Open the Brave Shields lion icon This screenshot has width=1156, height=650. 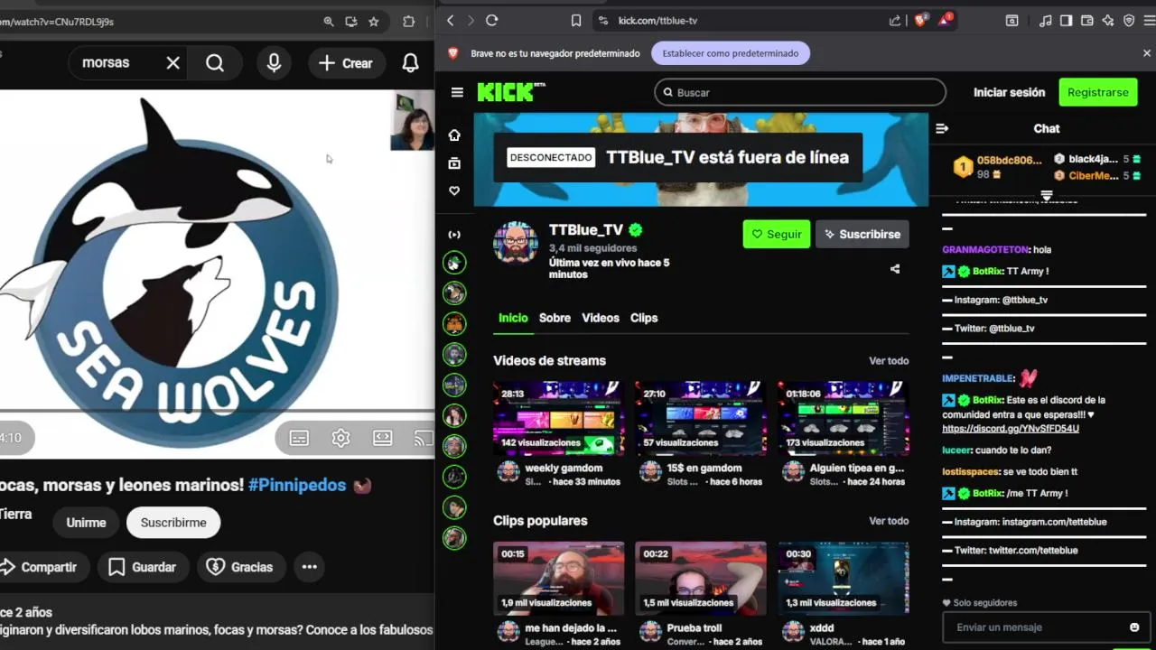[920, 20]
